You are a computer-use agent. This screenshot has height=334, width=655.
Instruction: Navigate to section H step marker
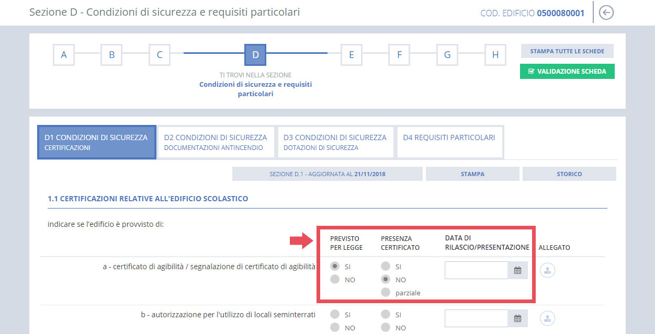tap(495, 54)
